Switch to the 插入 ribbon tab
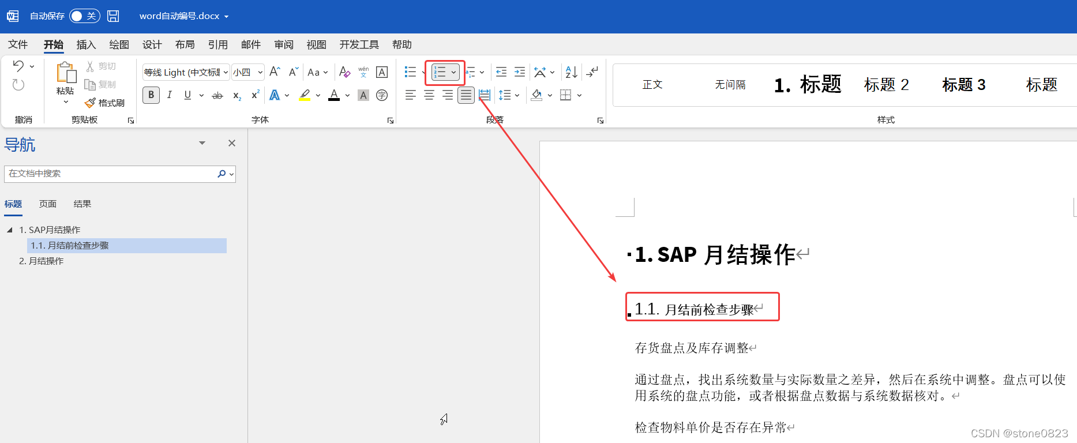Viewport: 1077px width, 443px height. click(x=86, y=44)
